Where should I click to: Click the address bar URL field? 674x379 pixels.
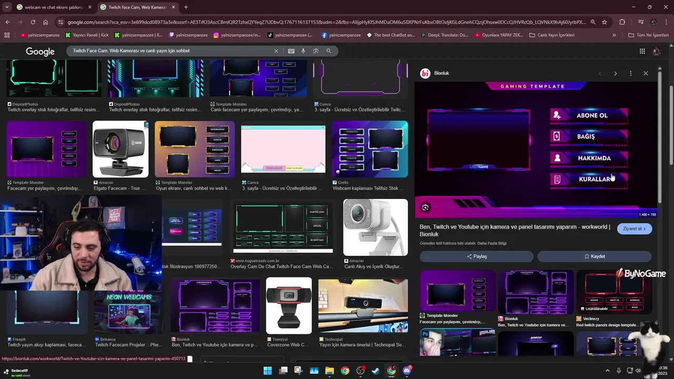[x=326, y=22]
